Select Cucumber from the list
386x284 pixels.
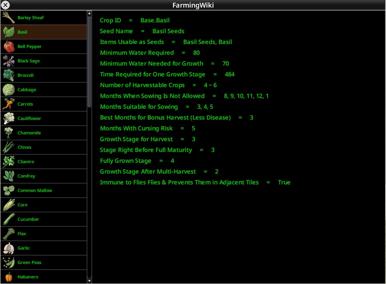click(44, 219)
